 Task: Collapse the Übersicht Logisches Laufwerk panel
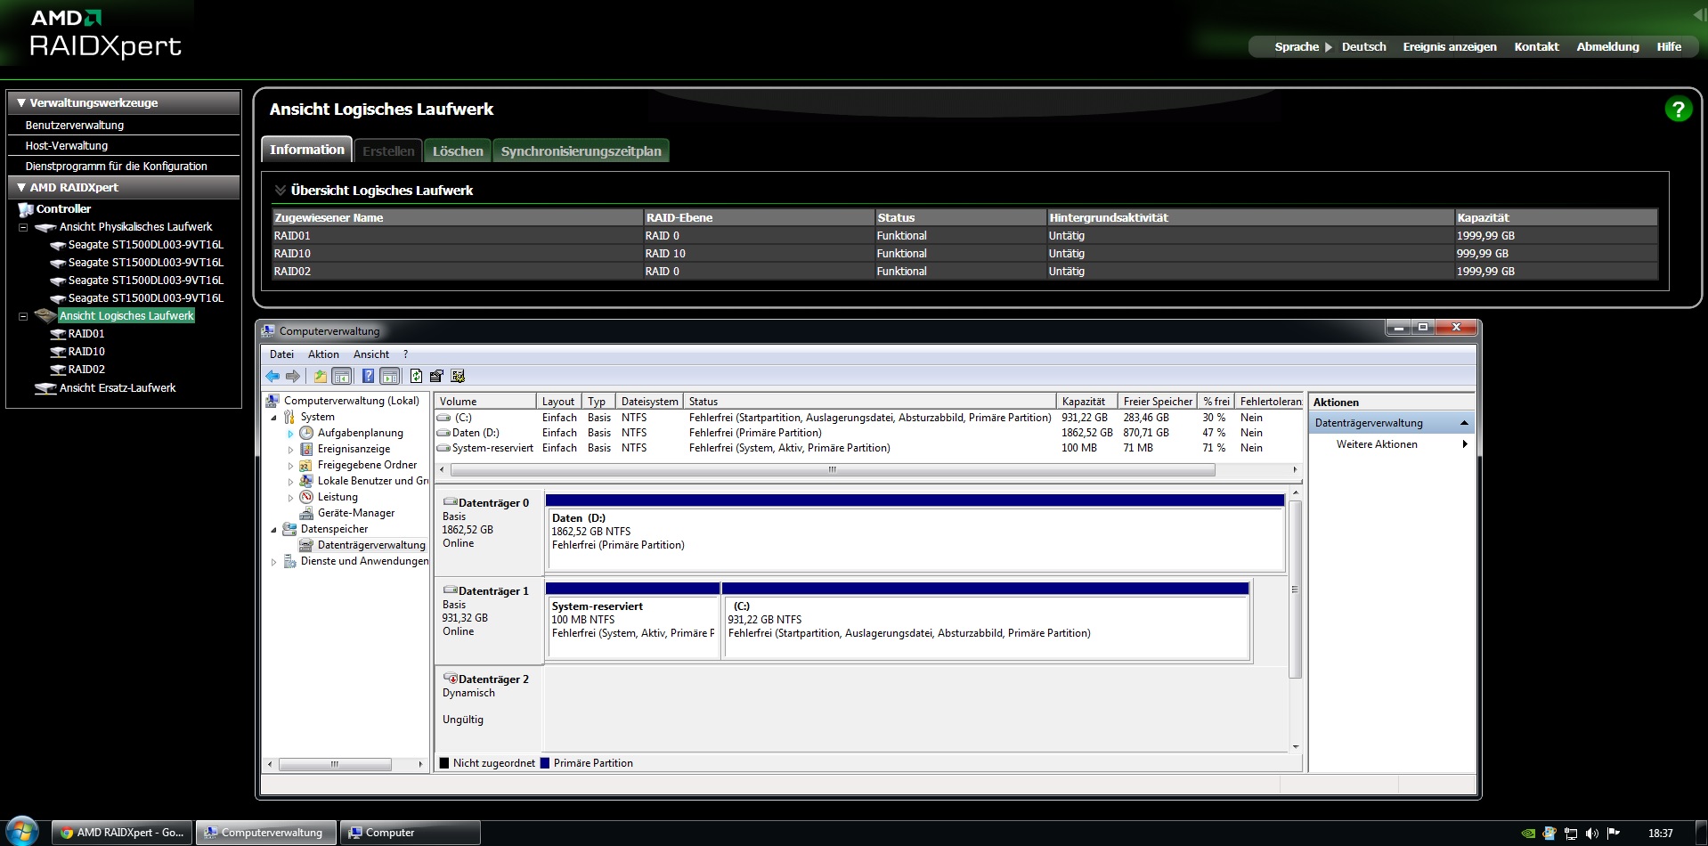pos(281,191)
